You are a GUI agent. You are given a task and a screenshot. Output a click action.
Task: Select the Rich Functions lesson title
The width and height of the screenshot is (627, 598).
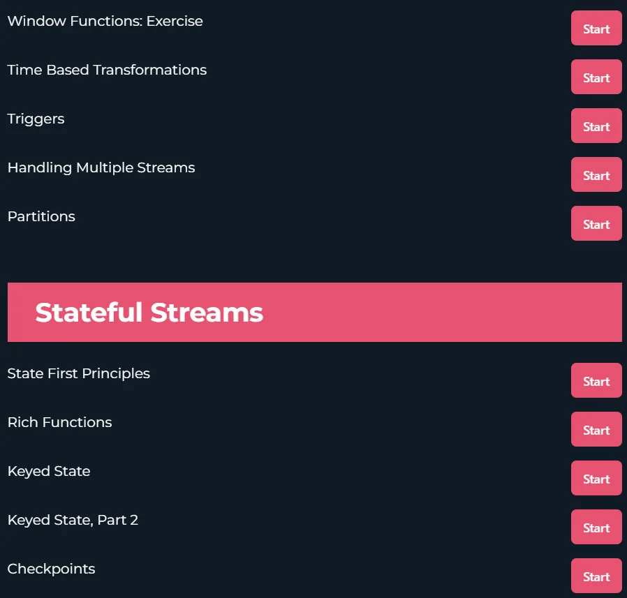point(60,422)
